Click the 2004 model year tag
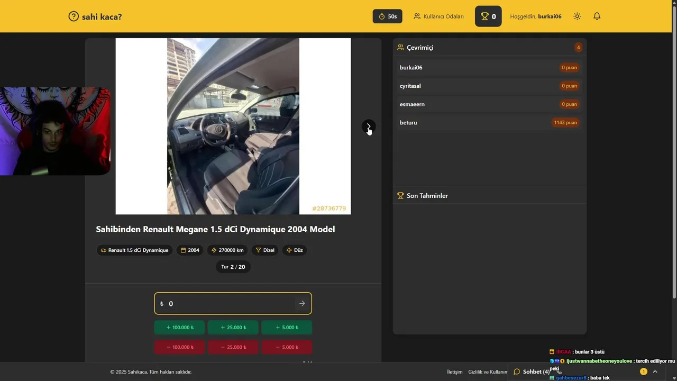677x381 pixels. pos(190,250)
